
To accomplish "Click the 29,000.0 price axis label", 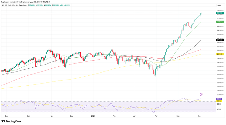I will point(220,26).
